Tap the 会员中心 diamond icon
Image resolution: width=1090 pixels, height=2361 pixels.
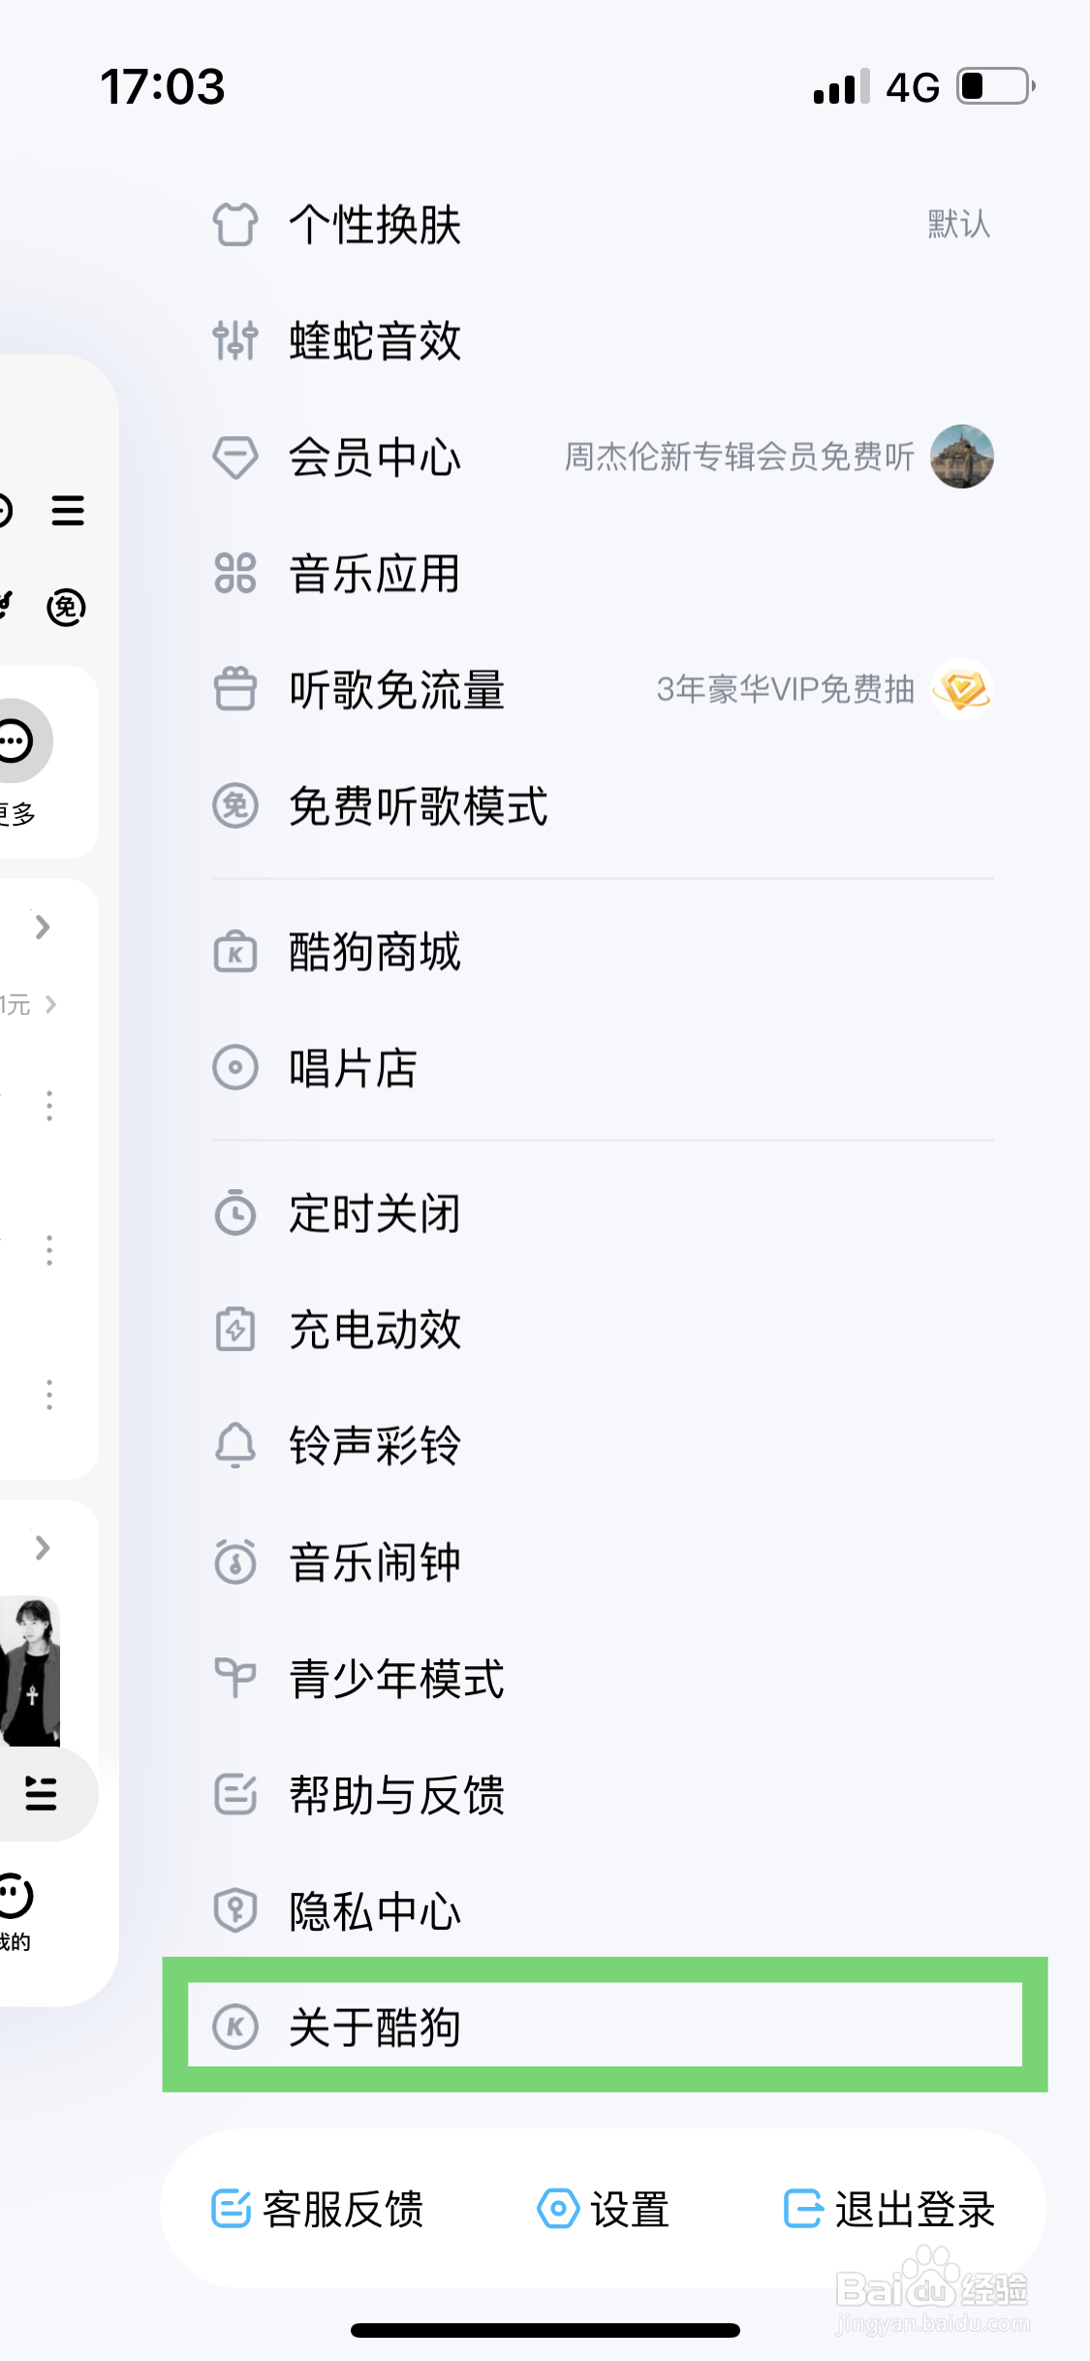234,457
